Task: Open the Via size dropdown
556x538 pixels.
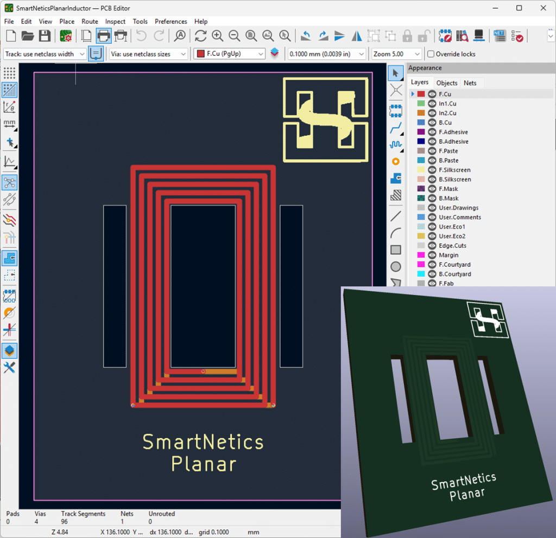Action: pos(148,54)
